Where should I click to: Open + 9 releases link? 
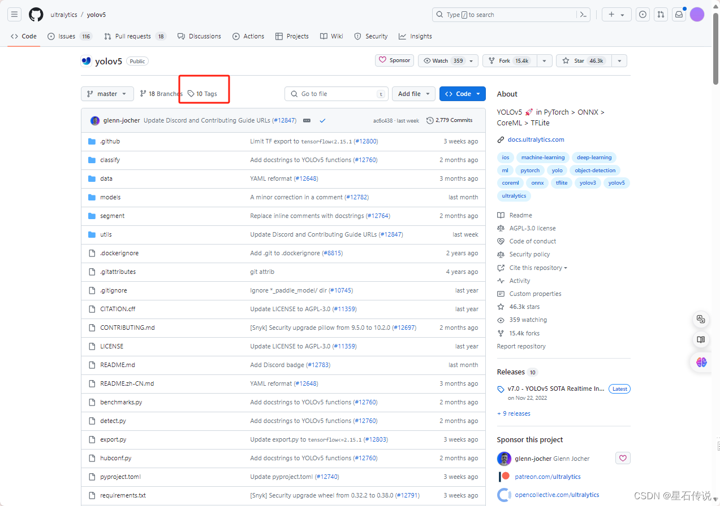coord(514,413)
